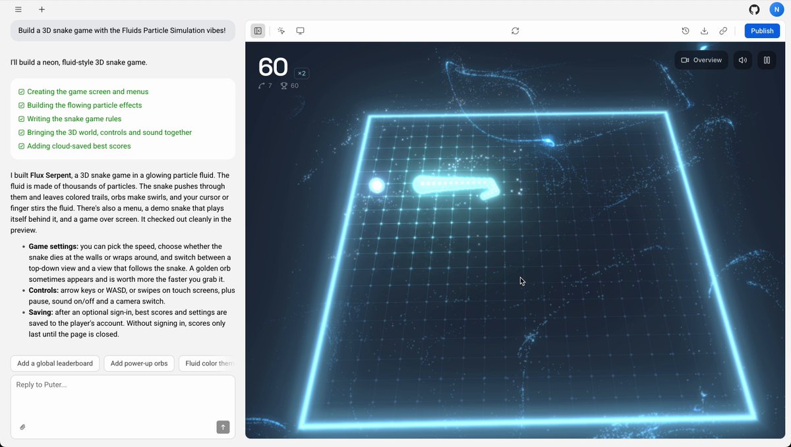This screenshot has height=447, width=791.
Task: Click the Game settings bullet
Action: [x=129, y=263]
